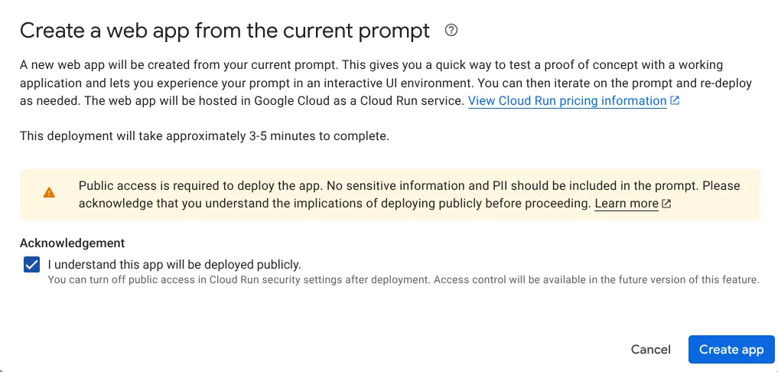Follow the Learn more link in the warning

(627, 204)
